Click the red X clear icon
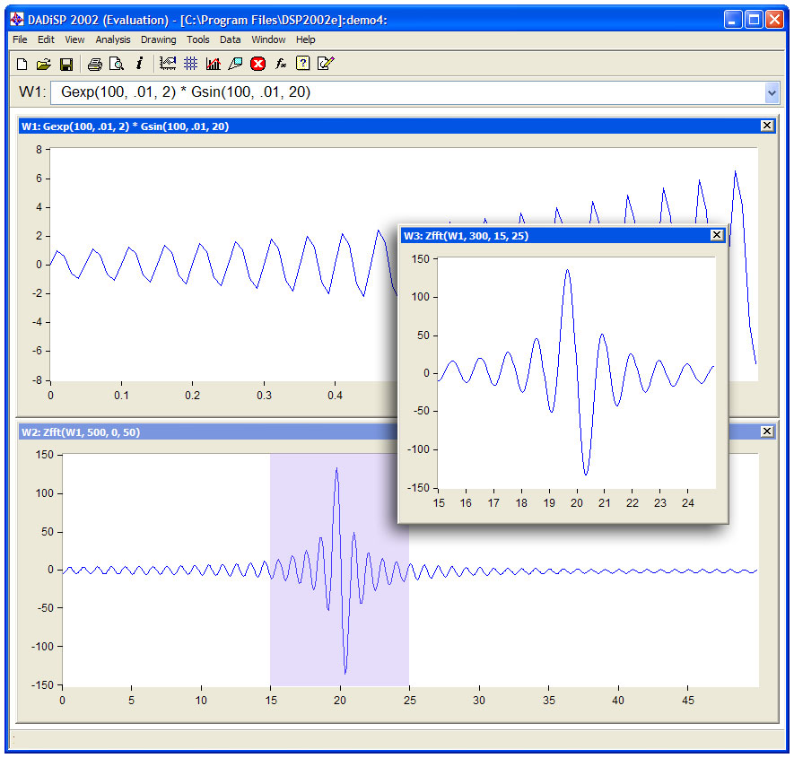The height and width of the screenshot is (758, 794). (258, 64)
